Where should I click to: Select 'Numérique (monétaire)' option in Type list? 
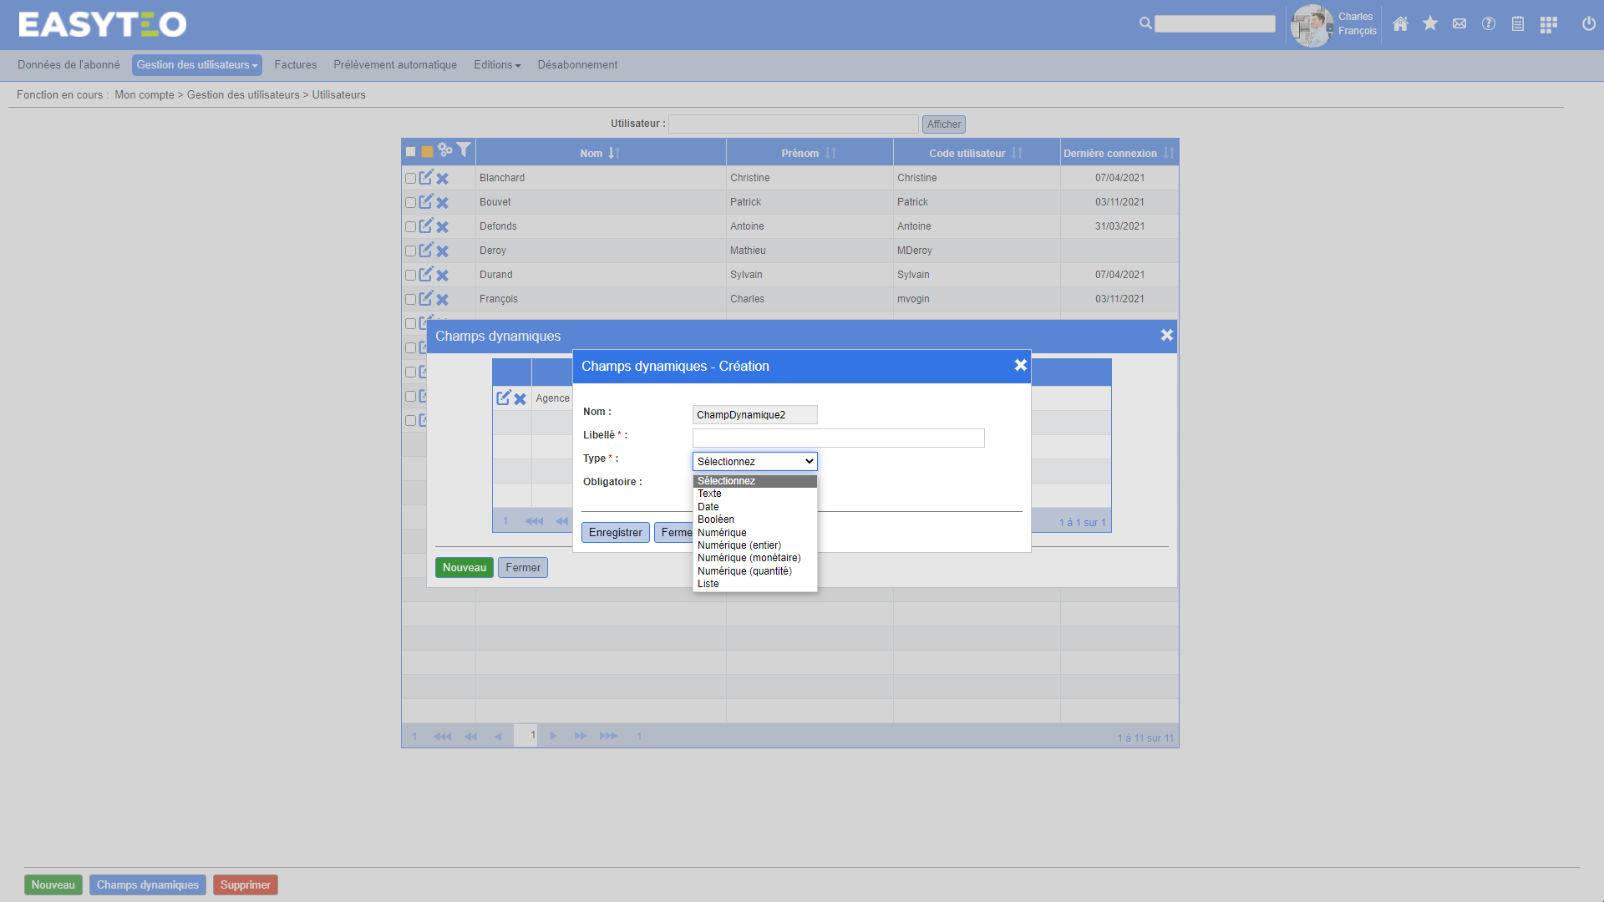coord(749,558)
